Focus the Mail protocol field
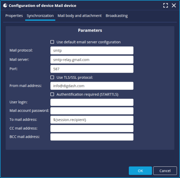180x178 pixels. pyautogui.click(x=92, y=50)
